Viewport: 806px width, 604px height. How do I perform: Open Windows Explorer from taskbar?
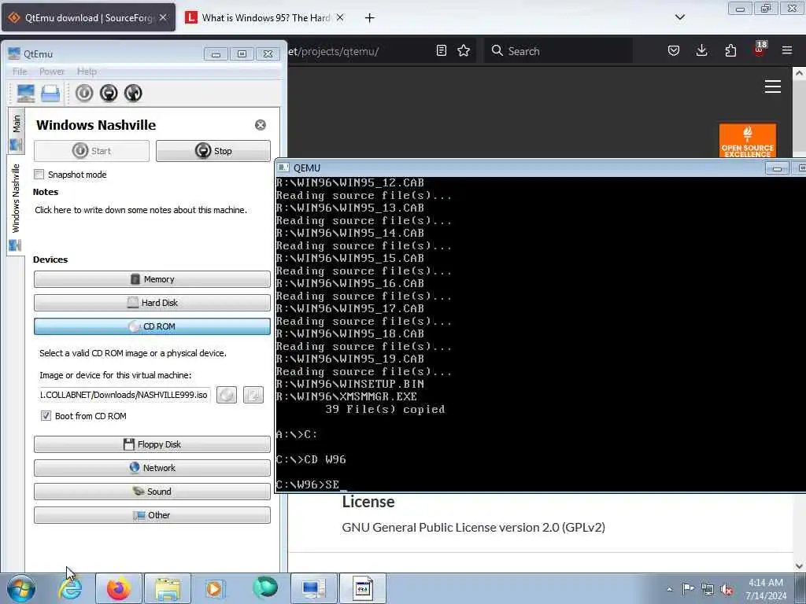click(168, 588)
